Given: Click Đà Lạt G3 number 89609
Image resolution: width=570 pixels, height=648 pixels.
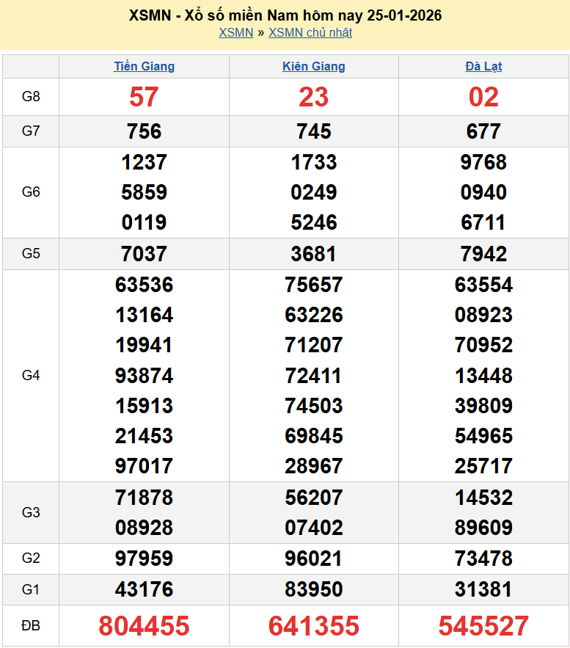Looking at the screenshot, I should 483,528.
